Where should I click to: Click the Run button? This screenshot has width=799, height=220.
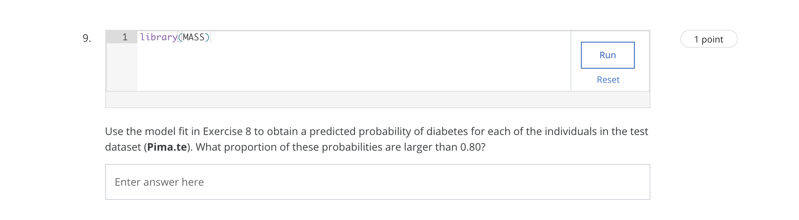pyautogui.click(x=607, y=55)
